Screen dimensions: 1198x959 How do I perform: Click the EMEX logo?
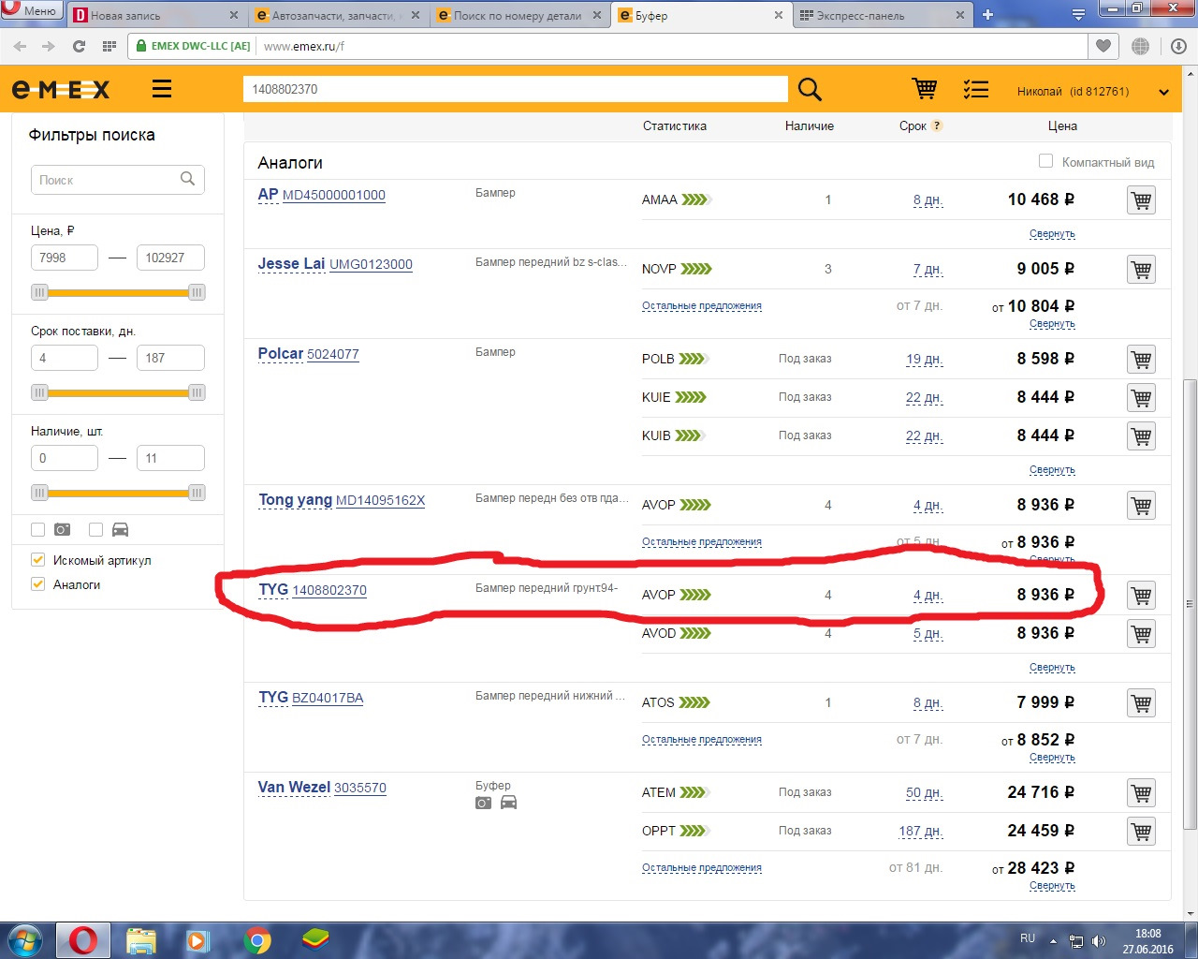pos(61,90)
